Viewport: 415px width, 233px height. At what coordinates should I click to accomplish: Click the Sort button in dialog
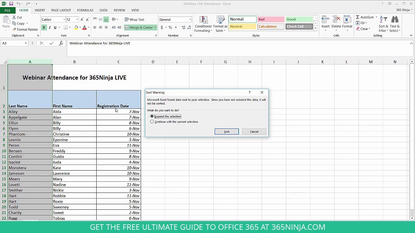coord(227,132)
